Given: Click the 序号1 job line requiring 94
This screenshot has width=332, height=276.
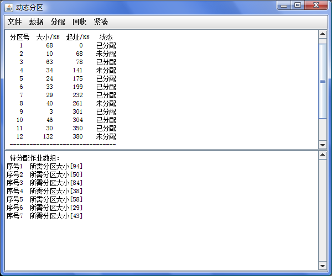Looking at the screenshot, I should click(44, 166).
